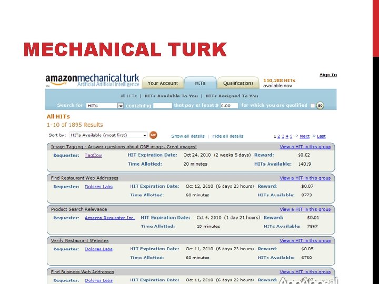This screenshot has width=379, height=284.
Task: Open the All HITs submenu link
Action: coord(128,96)
